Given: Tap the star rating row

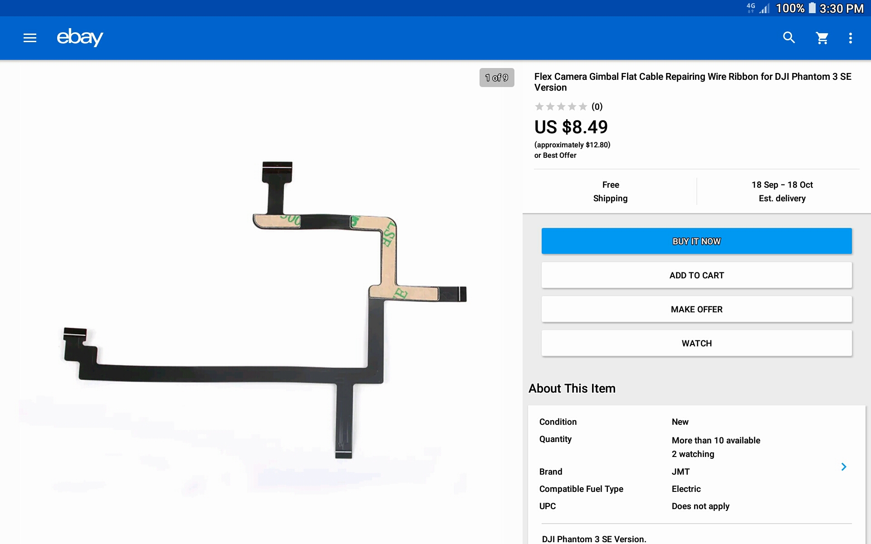Looking at the screenshot, I should [561, 107].
